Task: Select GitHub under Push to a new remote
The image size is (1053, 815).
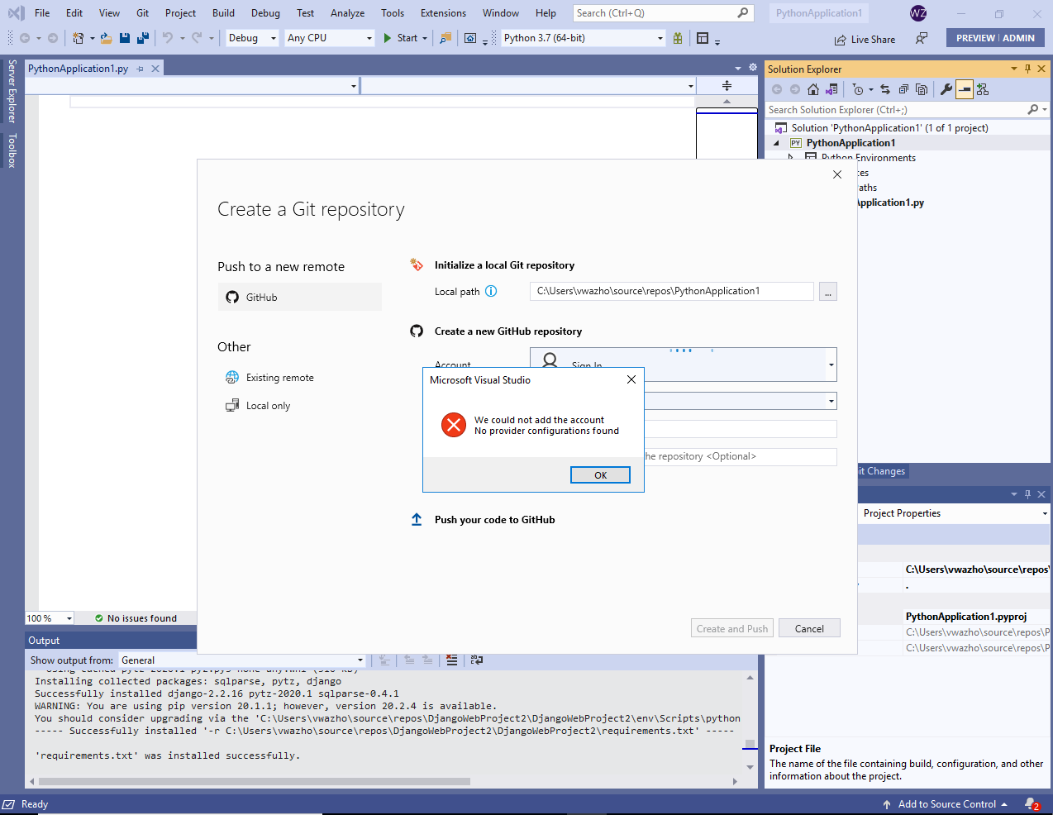Action: tap(300, 297)
